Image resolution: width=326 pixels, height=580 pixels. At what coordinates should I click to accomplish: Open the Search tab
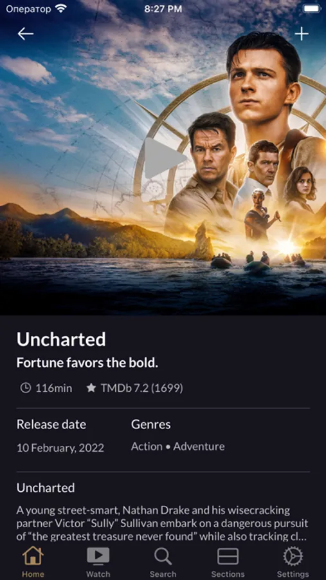click(x=163, y=562)
